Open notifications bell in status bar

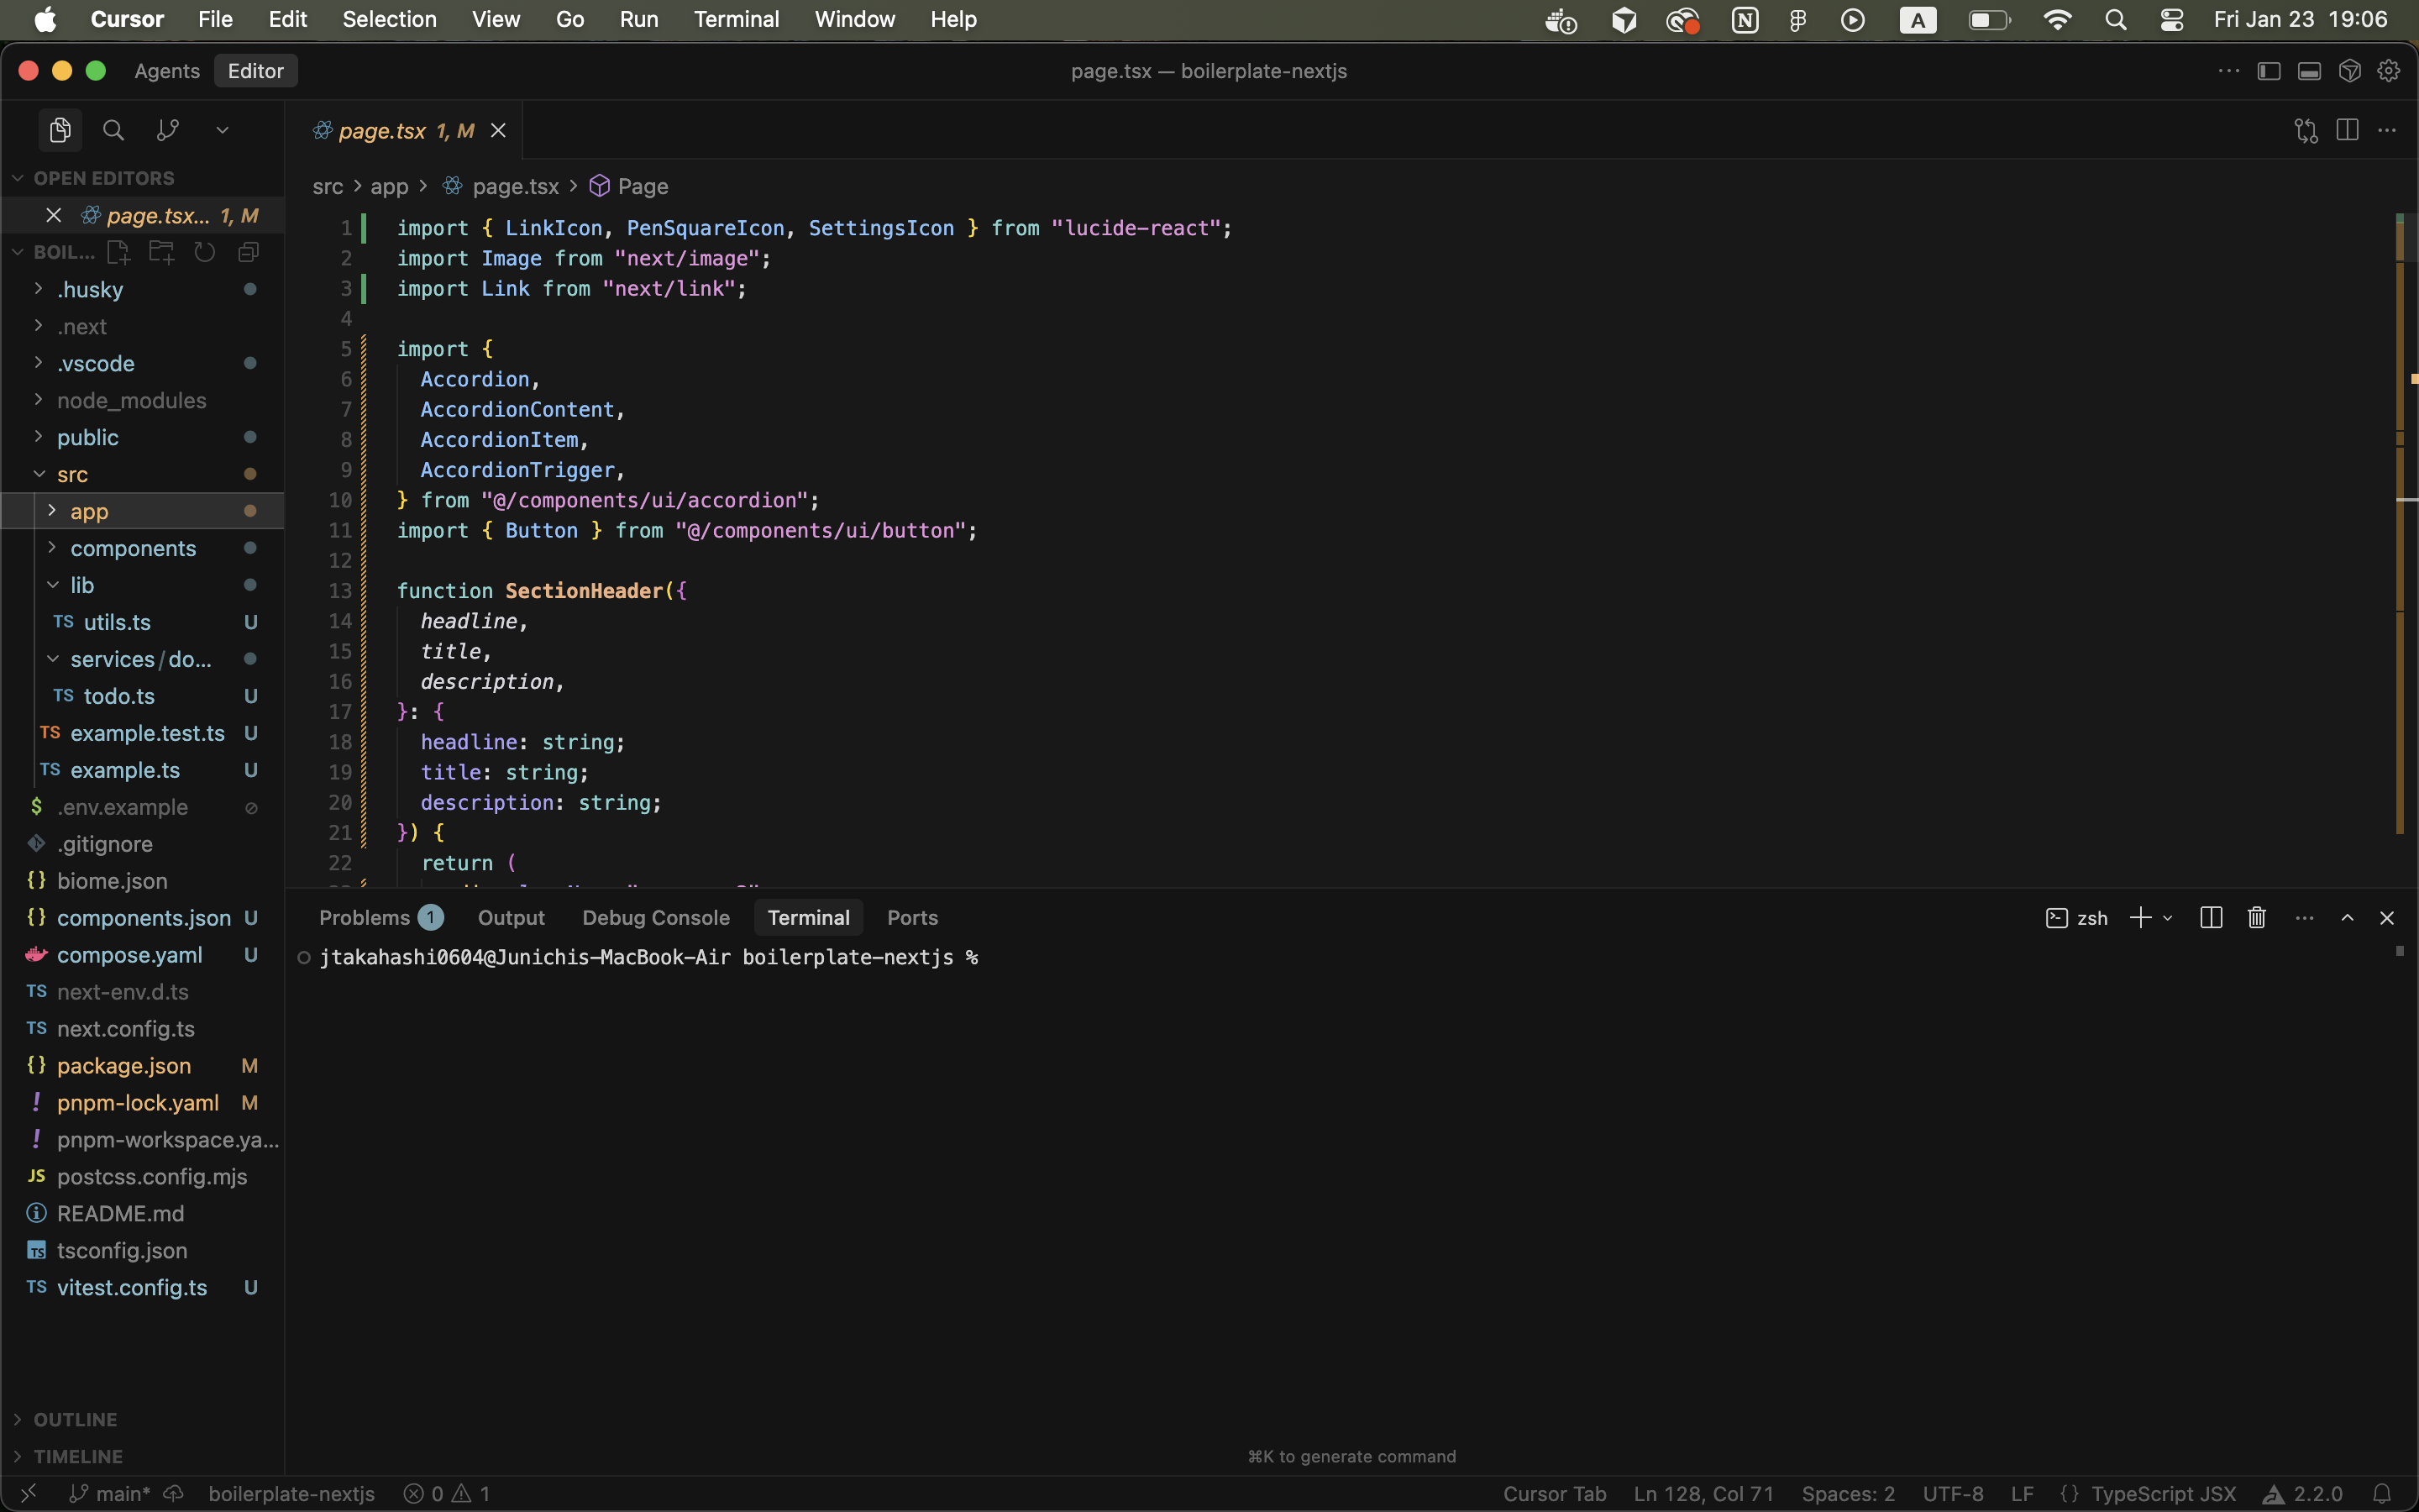[x=2382, y=1493]
